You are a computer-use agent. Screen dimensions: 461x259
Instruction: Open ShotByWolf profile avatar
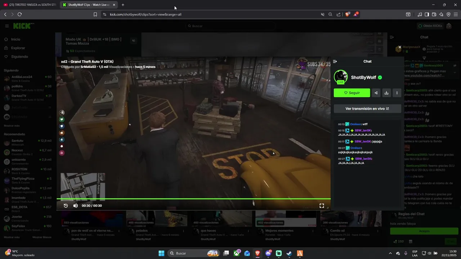point(341,77)
